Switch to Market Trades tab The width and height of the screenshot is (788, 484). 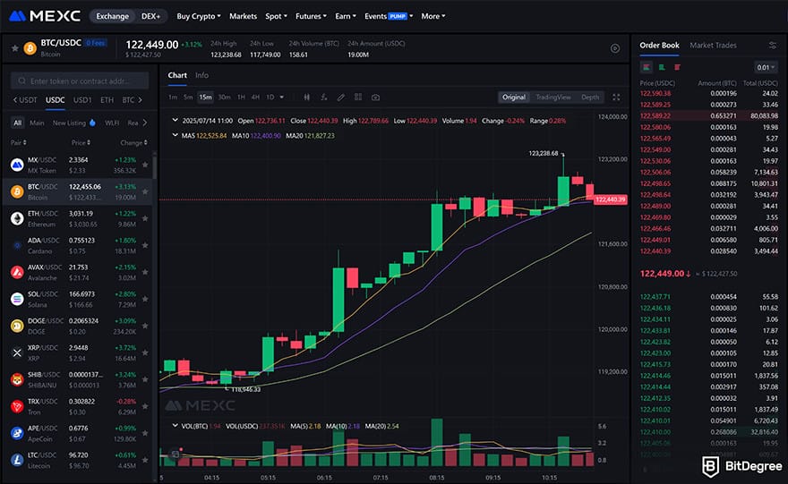[x=713, y=46]
